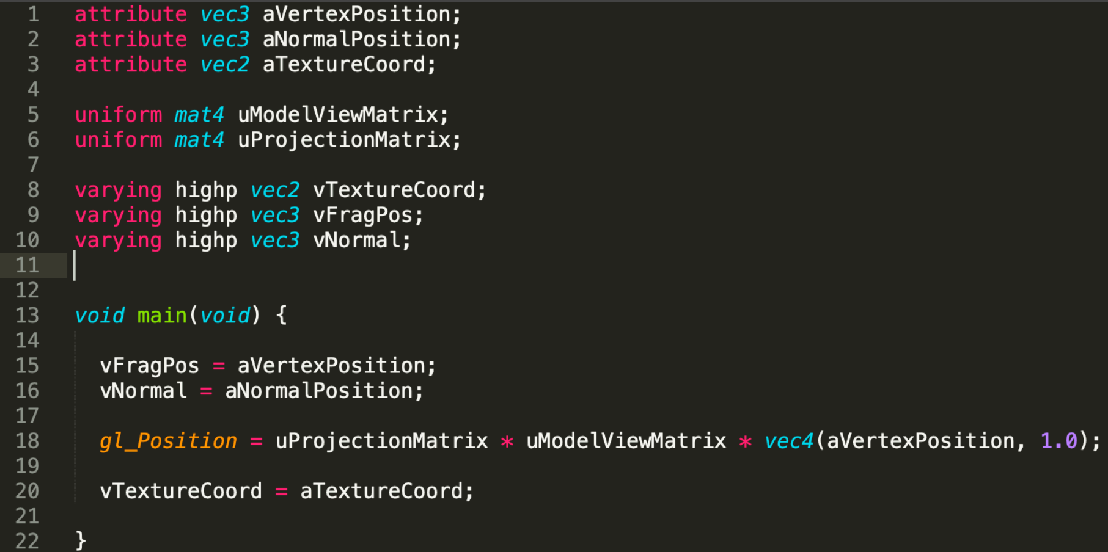
Task: Click the vec4 constructor on line 18
Action: click(789, 441)
